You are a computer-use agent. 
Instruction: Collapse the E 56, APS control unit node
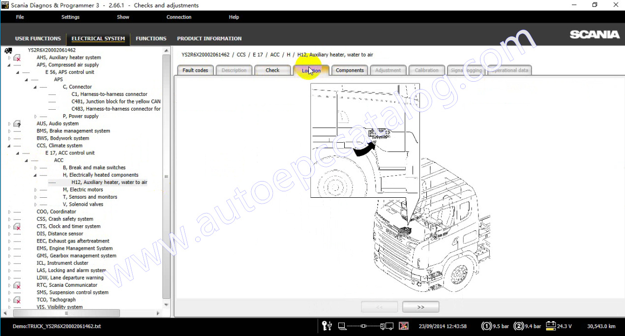pyautogui.click(x=18, y=72)
